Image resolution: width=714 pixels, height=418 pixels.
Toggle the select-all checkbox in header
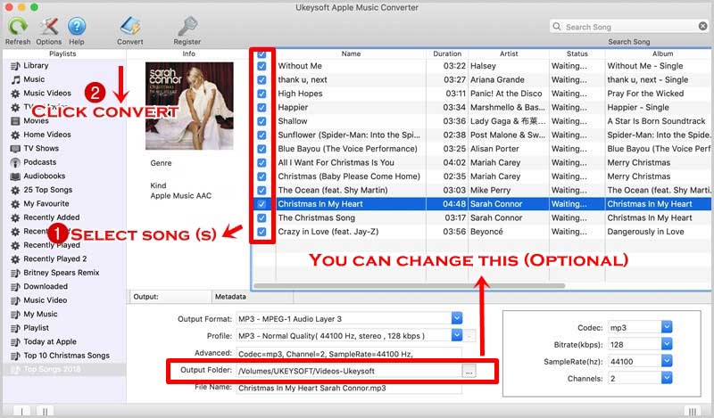click(x=262, y=54)
